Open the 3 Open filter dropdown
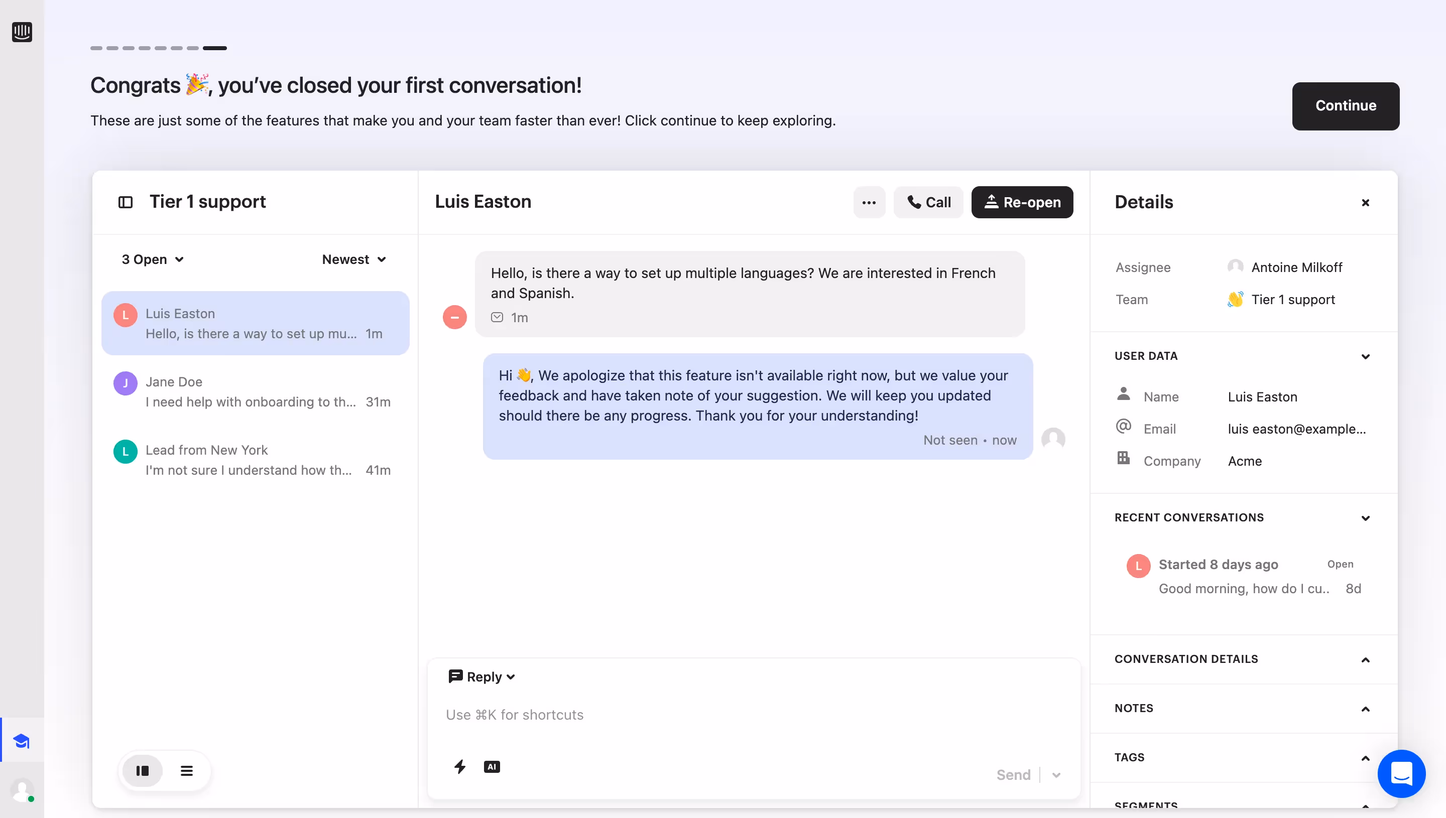This screenshot has height=818, width=1446. (x=152, y=259)
